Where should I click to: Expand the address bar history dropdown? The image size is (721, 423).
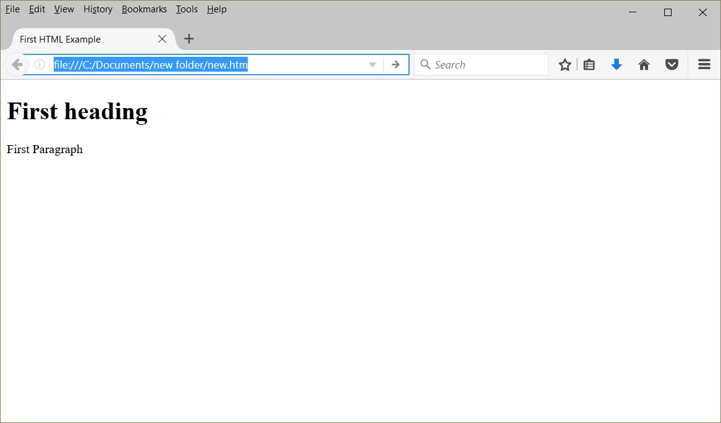(372, 65)
